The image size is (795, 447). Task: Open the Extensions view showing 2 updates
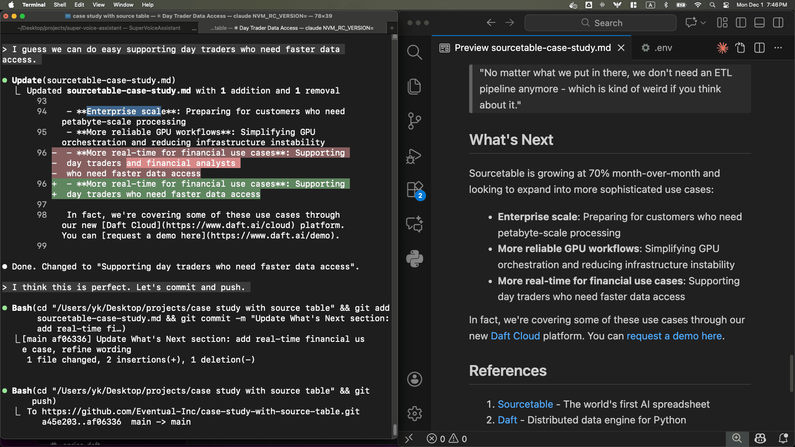[414, 190]
